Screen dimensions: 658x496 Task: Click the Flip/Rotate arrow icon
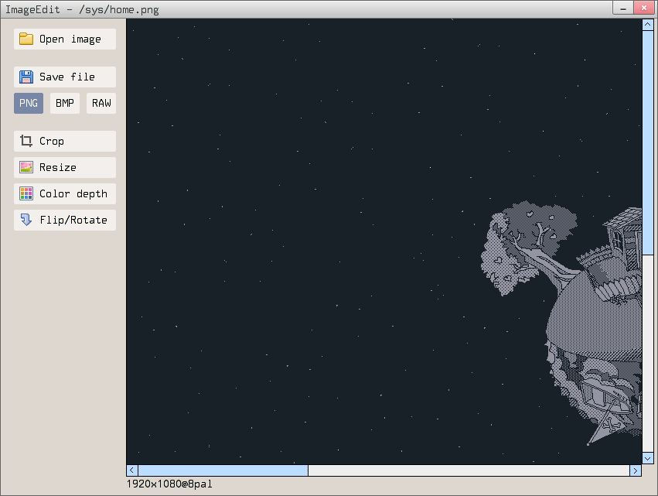point(26,221)
